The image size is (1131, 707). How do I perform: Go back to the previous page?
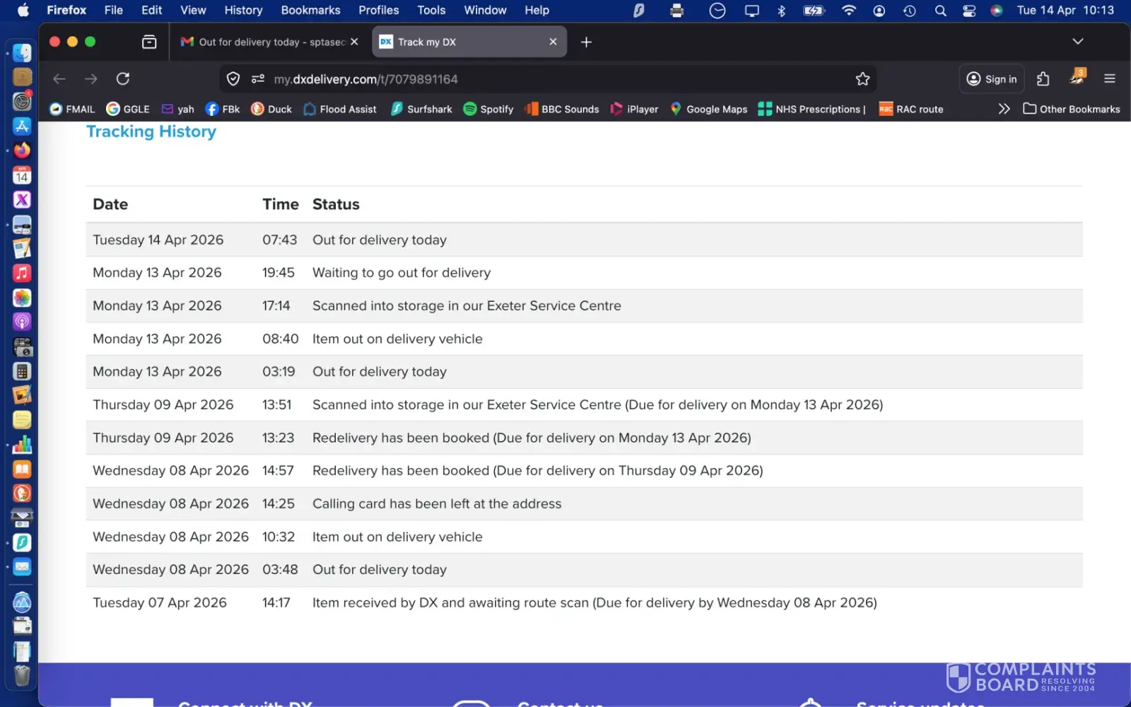59,79
